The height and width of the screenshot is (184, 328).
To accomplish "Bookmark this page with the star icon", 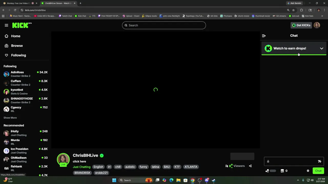I will coord(293,10).
